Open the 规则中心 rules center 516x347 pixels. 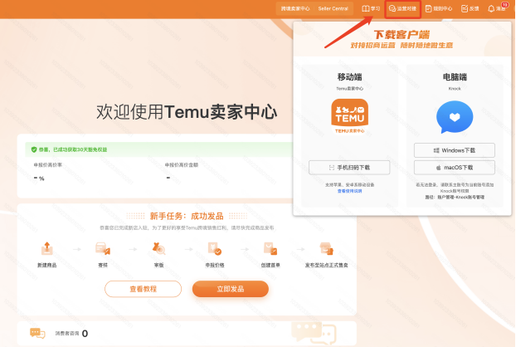[439, 8]
